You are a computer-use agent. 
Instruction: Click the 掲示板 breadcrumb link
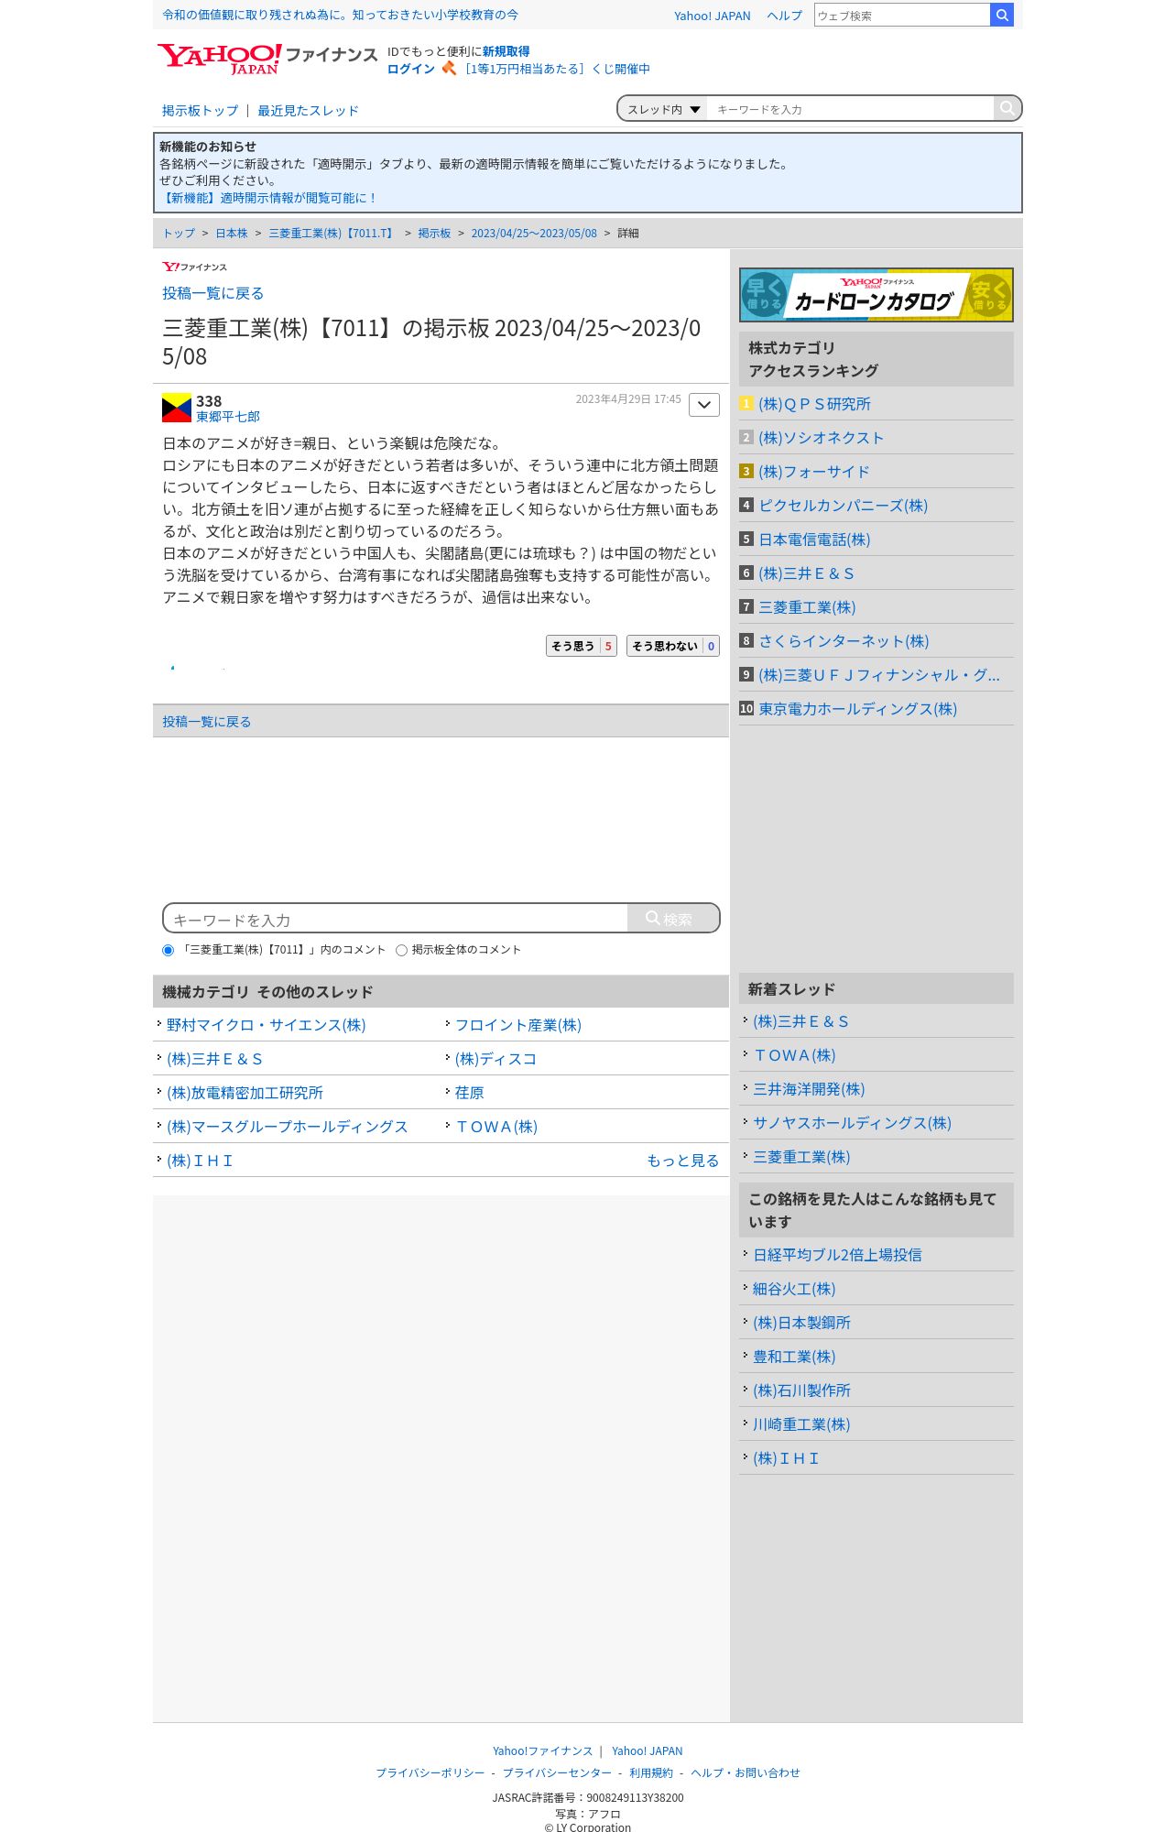[434, 234]
